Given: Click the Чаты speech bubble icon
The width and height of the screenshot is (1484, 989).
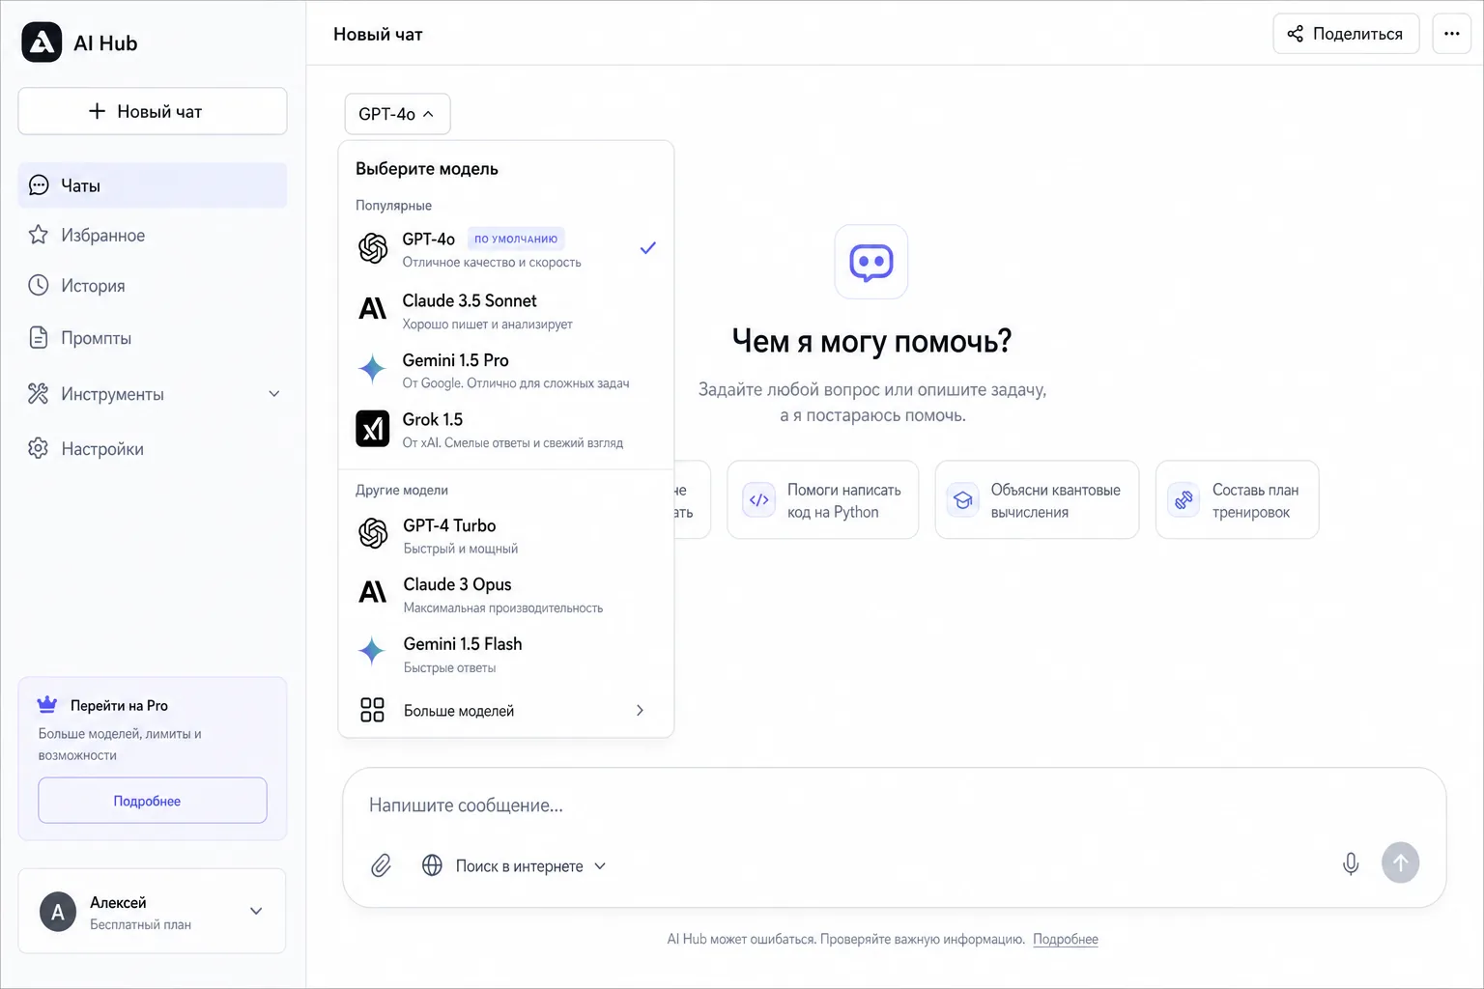Looking at the screenshot, I should click(39, 185).
